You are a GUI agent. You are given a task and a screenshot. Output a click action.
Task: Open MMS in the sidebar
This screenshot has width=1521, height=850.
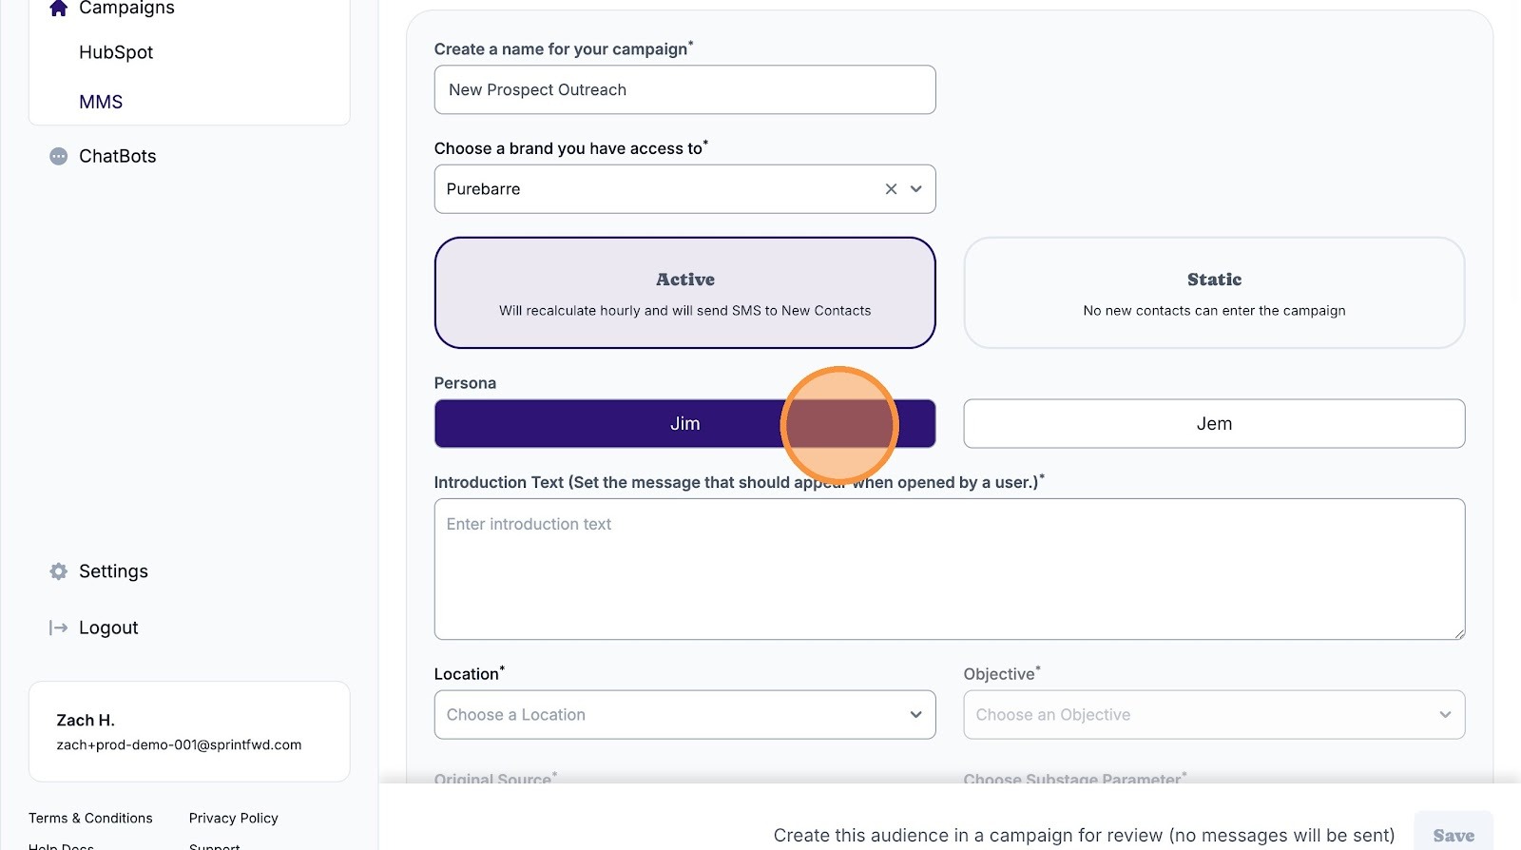click(101, 102)
